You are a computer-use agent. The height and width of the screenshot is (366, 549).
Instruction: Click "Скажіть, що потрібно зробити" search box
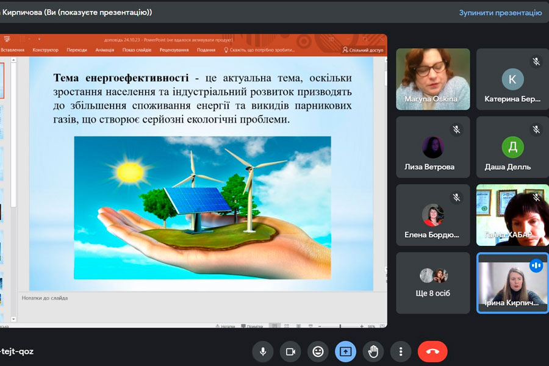coord(259,50)
